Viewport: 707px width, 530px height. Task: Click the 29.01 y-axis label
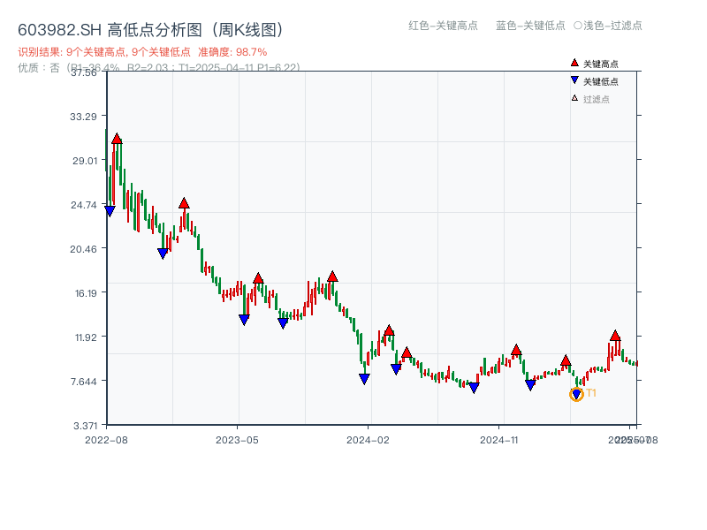tap(85, 161)
